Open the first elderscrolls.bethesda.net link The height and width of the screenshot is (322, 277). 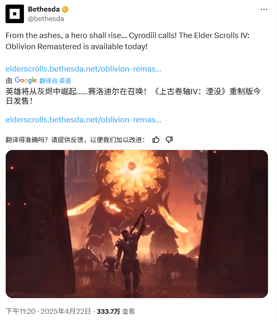tap(83, 69)
